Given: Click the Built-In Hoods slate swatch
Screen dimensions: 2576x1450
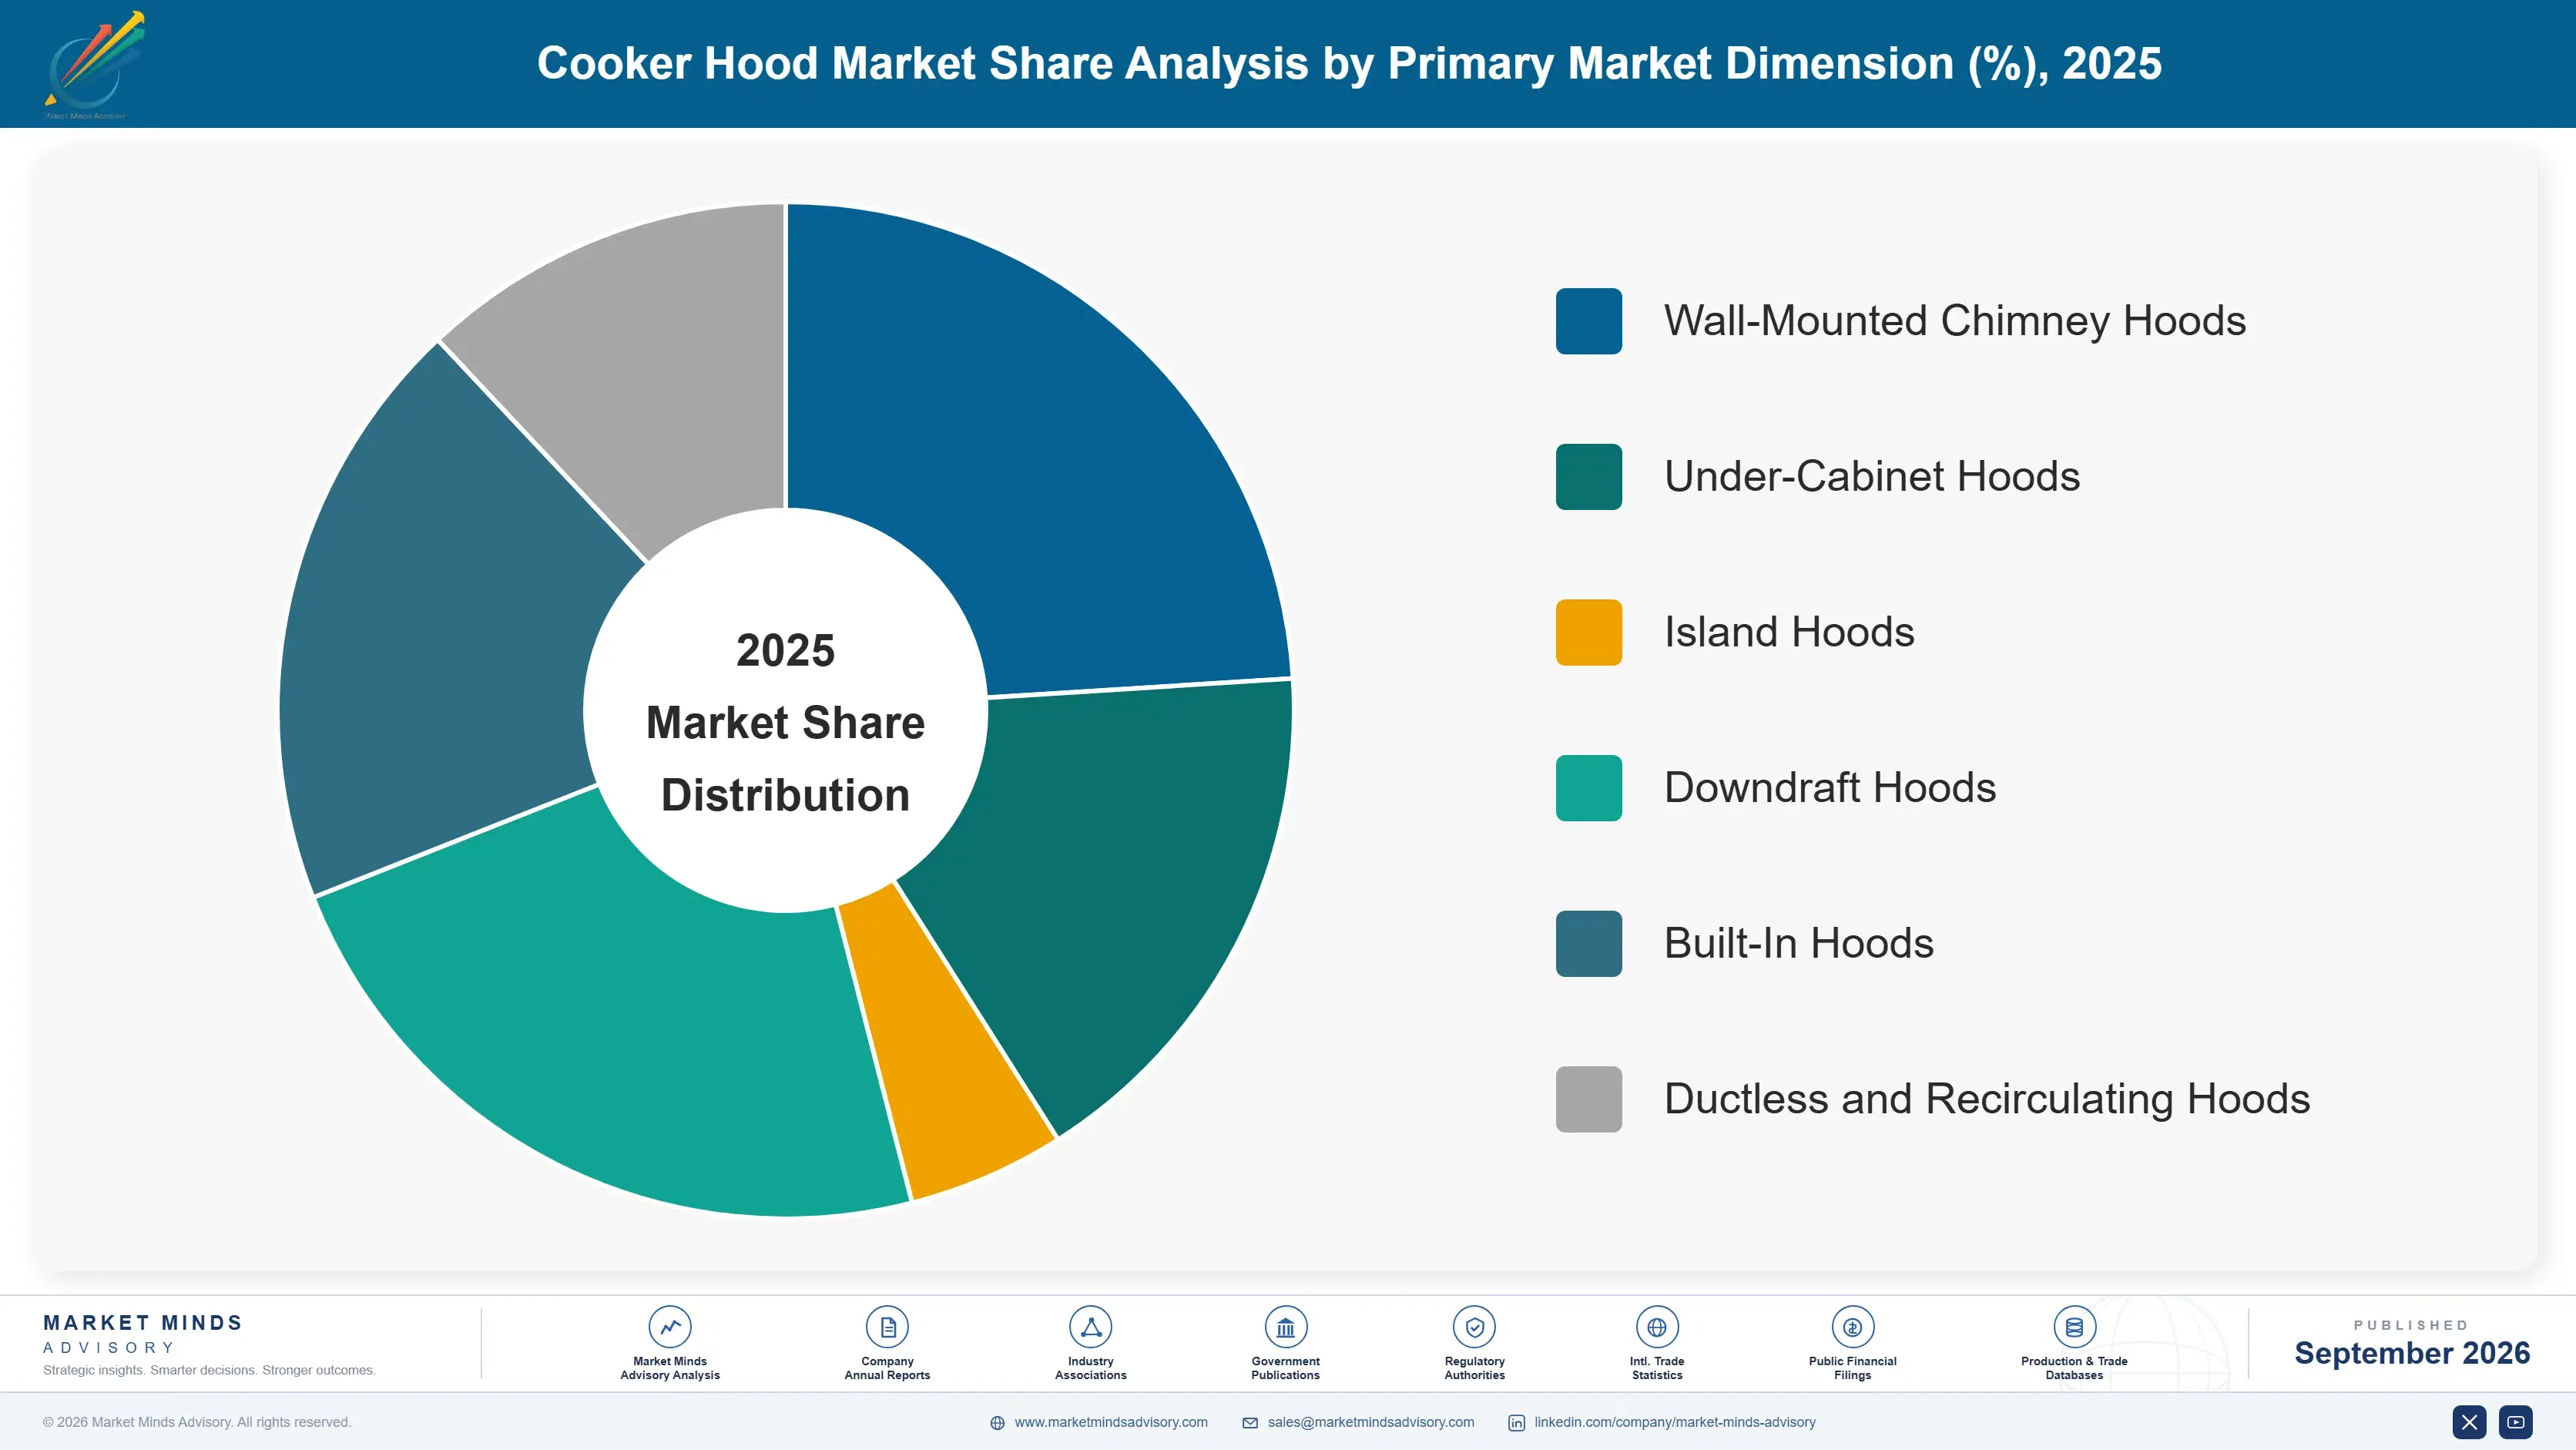Looking at the screenshot, I should coord(1588,944).
